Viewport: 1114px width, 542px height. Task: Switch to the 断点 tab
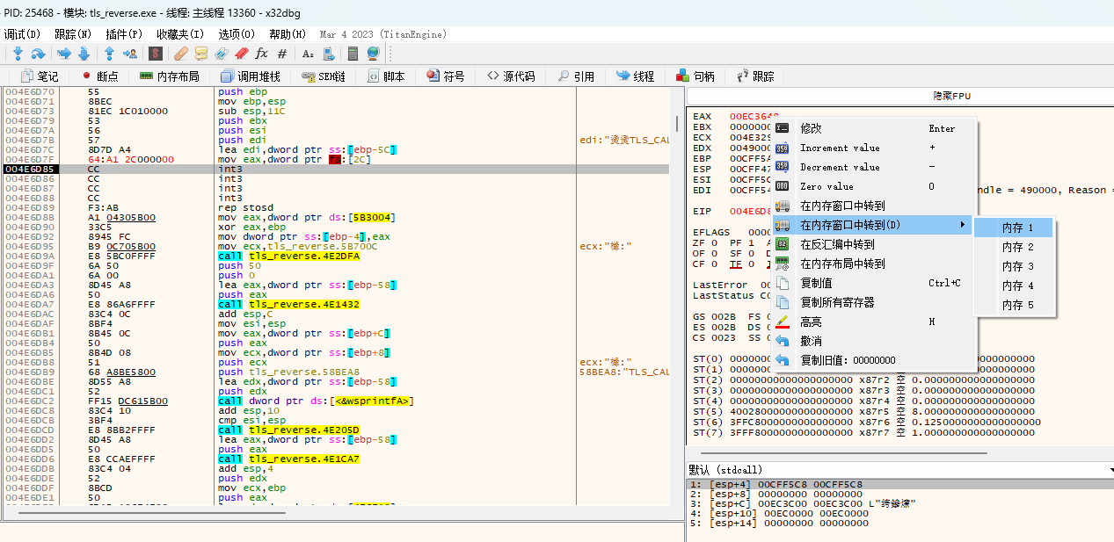[99, 76]
